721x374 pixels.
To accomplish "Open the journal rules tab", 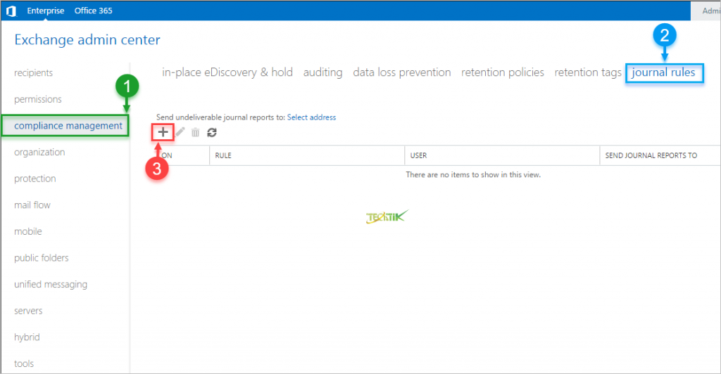I will click(x=663, y=72).
